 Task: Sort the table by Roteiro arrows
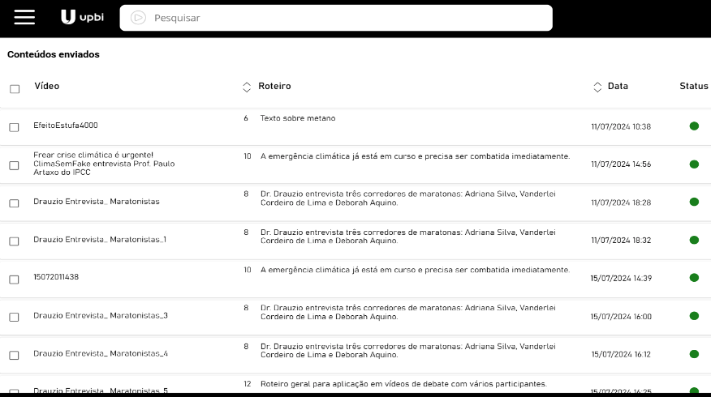[x=247, y=87]
